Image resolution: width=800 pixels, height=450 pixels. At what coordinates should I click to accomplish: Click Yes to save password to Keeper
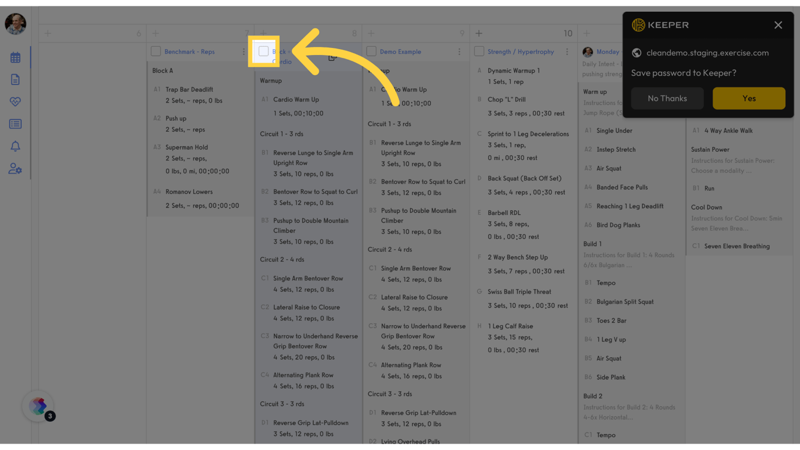click(x=749, y=98)
